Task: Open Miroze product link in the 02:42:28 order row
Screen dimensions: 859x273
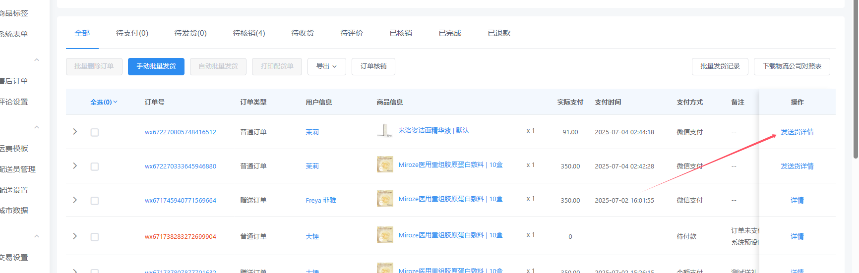Action: tap(451, 165)
